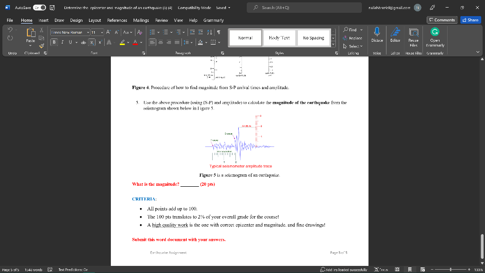This screenshot has width=485, height=273.
Task: Toggle Italic formatting
Action: click(62, 42)
